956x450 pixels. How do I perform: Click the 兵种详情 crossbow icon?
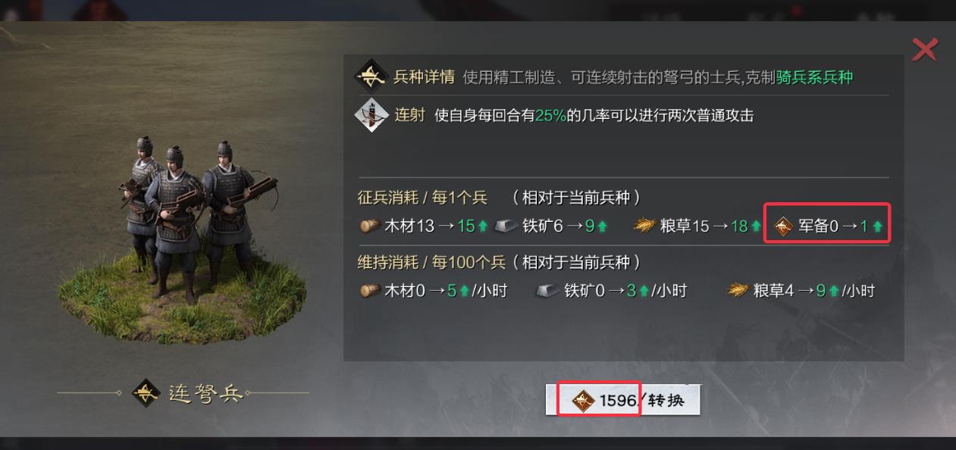371,77
